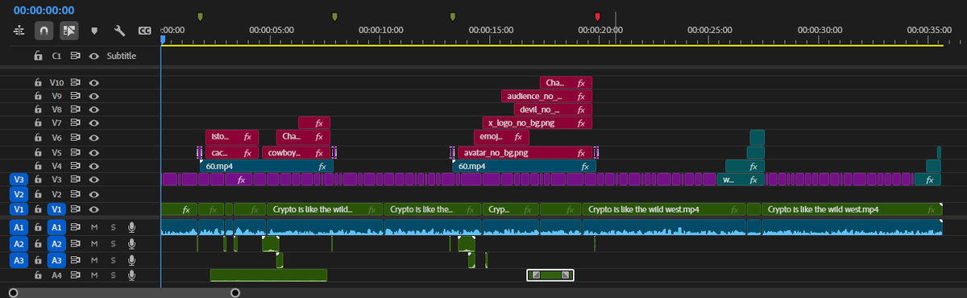Lock track V4 padlock
The width and height of the screenshot is (967, 298).
(x=38, y=165)
